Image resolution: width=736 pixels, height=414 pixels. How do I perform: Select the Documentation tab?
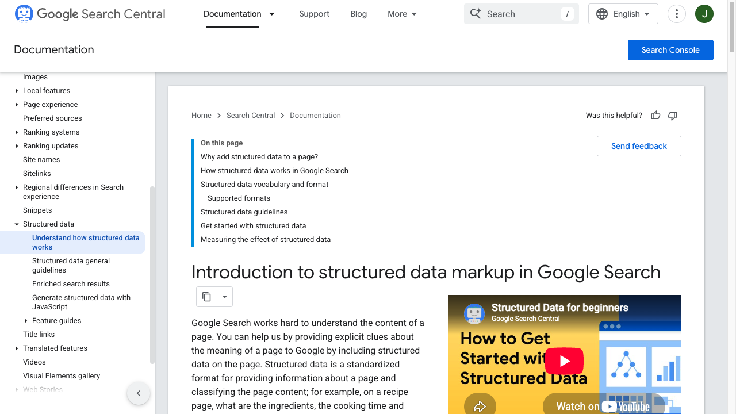pos(232,14)
